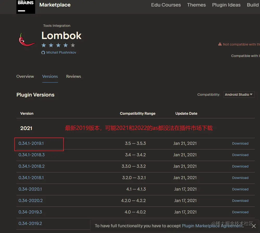Open version 0.34.1-2019.1
Image resolution: width=260 pixels, height=233 pixels.
coord(31,143)
